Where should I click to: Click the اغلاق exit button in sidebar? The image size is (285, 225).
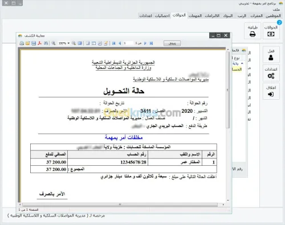[271, 91]
